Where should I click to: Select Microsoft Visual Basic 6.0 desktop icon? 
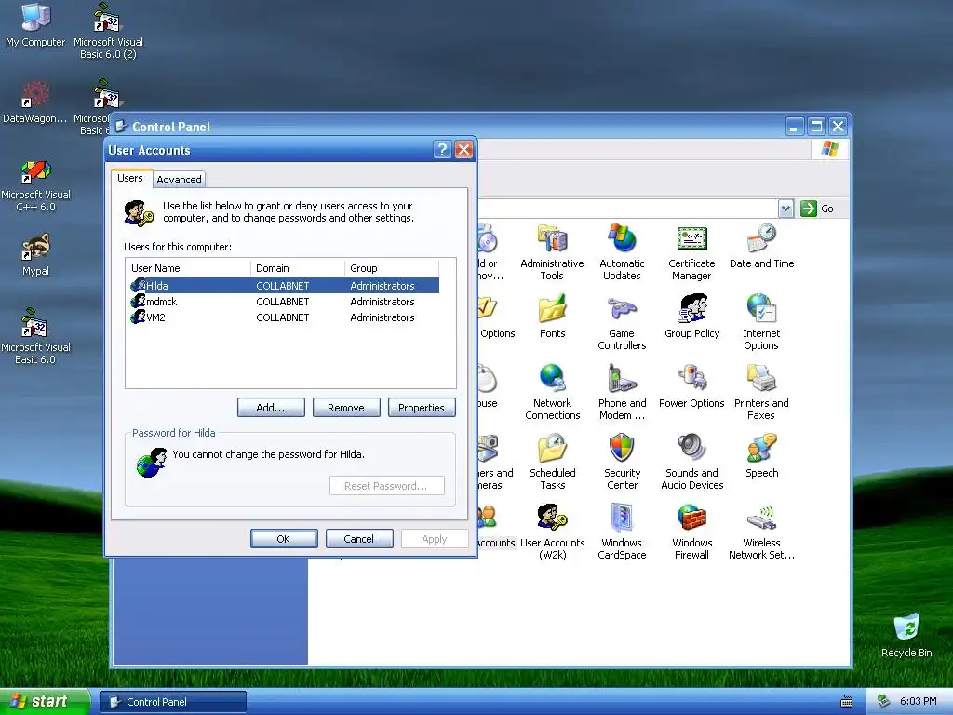[35, 337]
